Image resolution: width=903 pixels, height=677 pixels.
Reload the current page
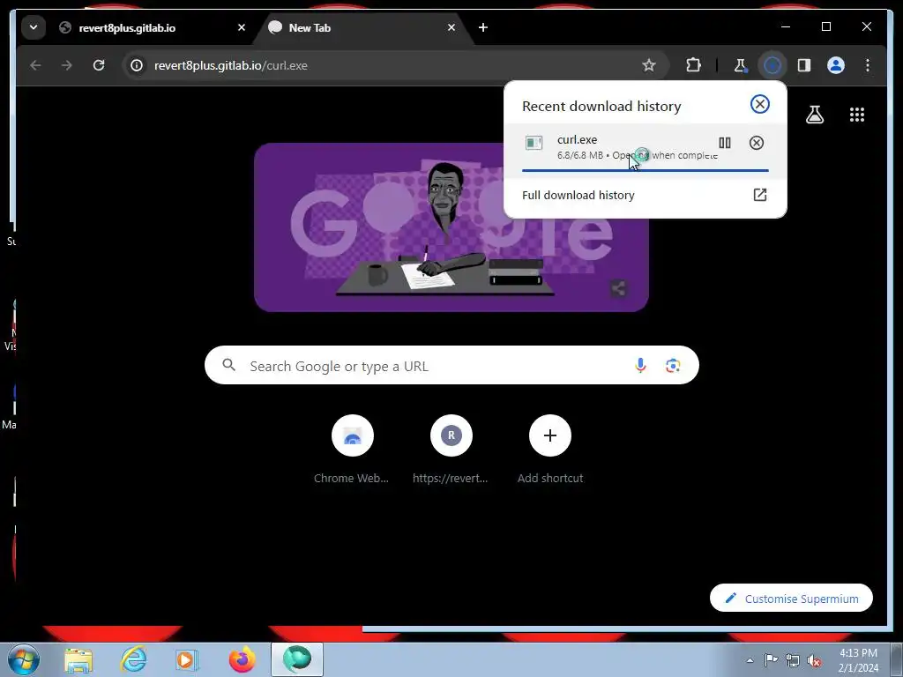coord(99,65)
